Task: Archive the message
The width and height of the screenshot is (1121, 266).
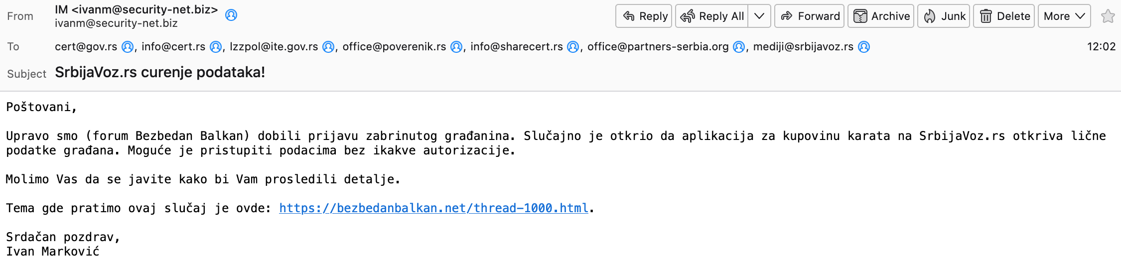Action: pos(881,16)
